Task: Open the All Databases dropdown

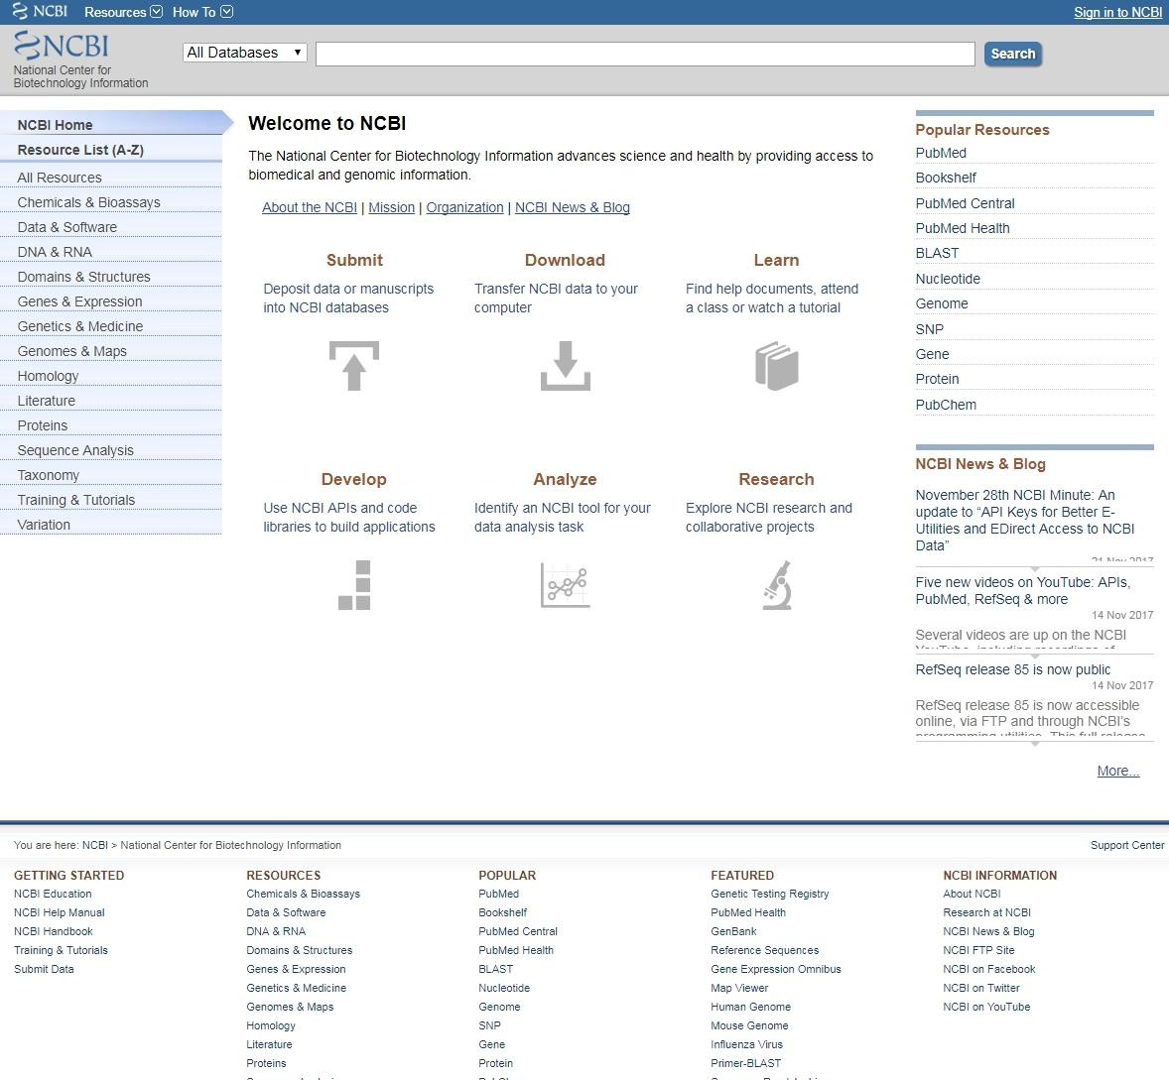Action: click(244, 53)
